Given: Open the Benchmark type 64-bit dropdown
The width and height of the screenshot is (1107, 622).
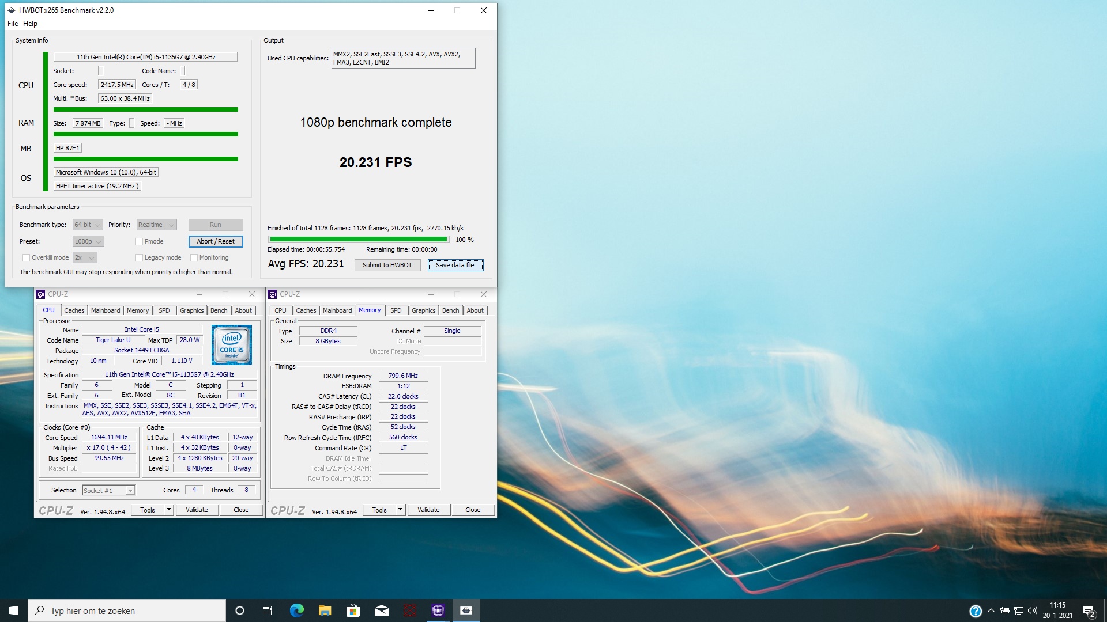Looking at the screenshot, I should pos(88,225).
